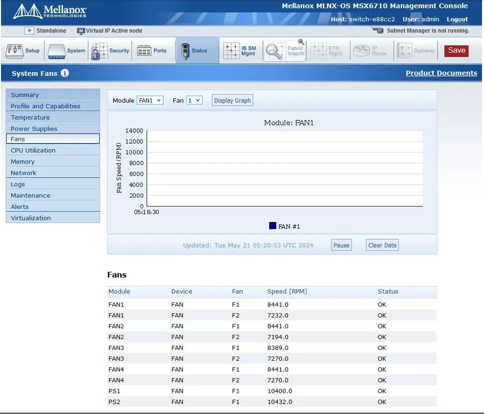
Task: Click the Mellanox Technologies logo
Action: point(50,11)
